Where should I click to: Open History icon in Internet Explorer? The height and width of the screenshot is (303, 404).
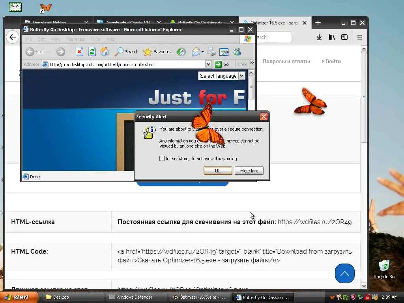click(x=181, y=52)
